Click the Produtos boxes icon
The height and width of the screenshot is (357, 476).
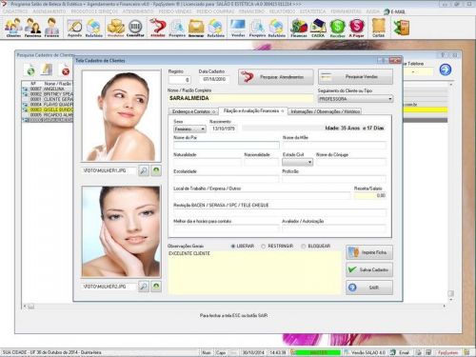pos(115,28)
